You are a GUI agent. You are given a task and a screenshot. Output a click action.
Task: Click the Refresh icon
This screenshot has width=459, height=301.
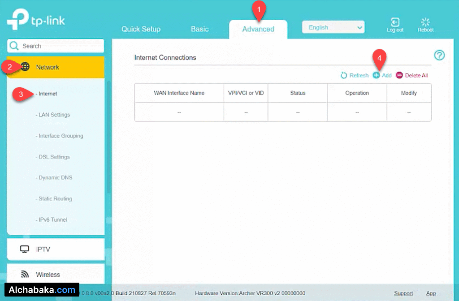[x=344, y=75]
